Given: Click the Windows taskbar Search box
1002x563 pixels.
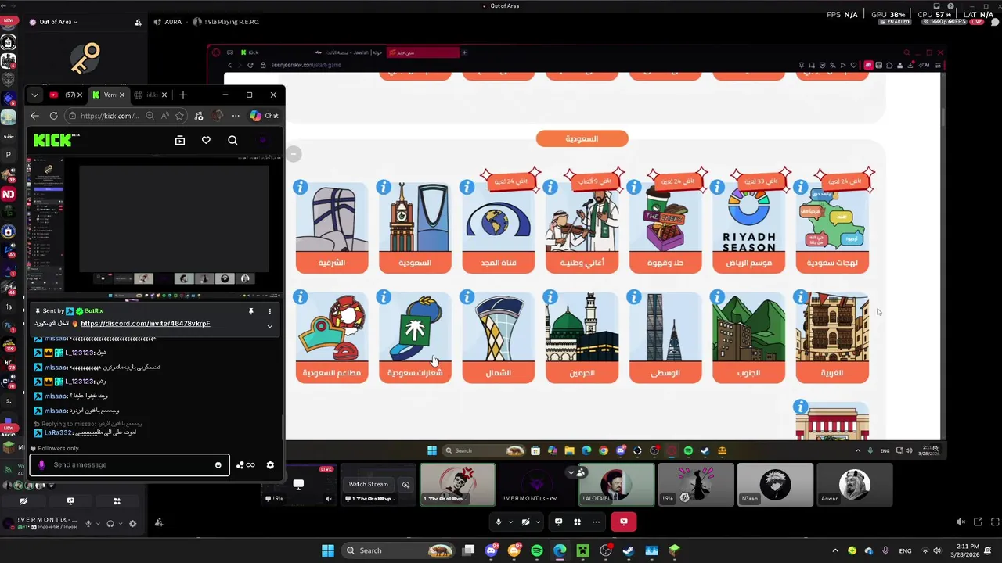Looking at the screenshot, I should [x=399, y=550].
